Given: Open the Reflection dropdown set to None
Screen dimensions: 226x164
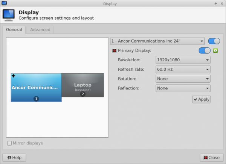Looking at the screenshot, I should click(183, 88).
